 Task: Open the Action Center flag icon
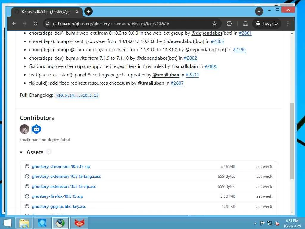262,223
